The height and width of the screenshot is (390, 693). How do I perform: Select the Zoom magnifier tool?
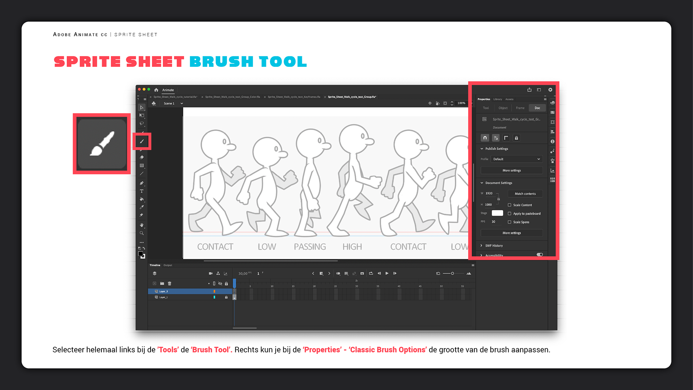click(x=141, y=233)
